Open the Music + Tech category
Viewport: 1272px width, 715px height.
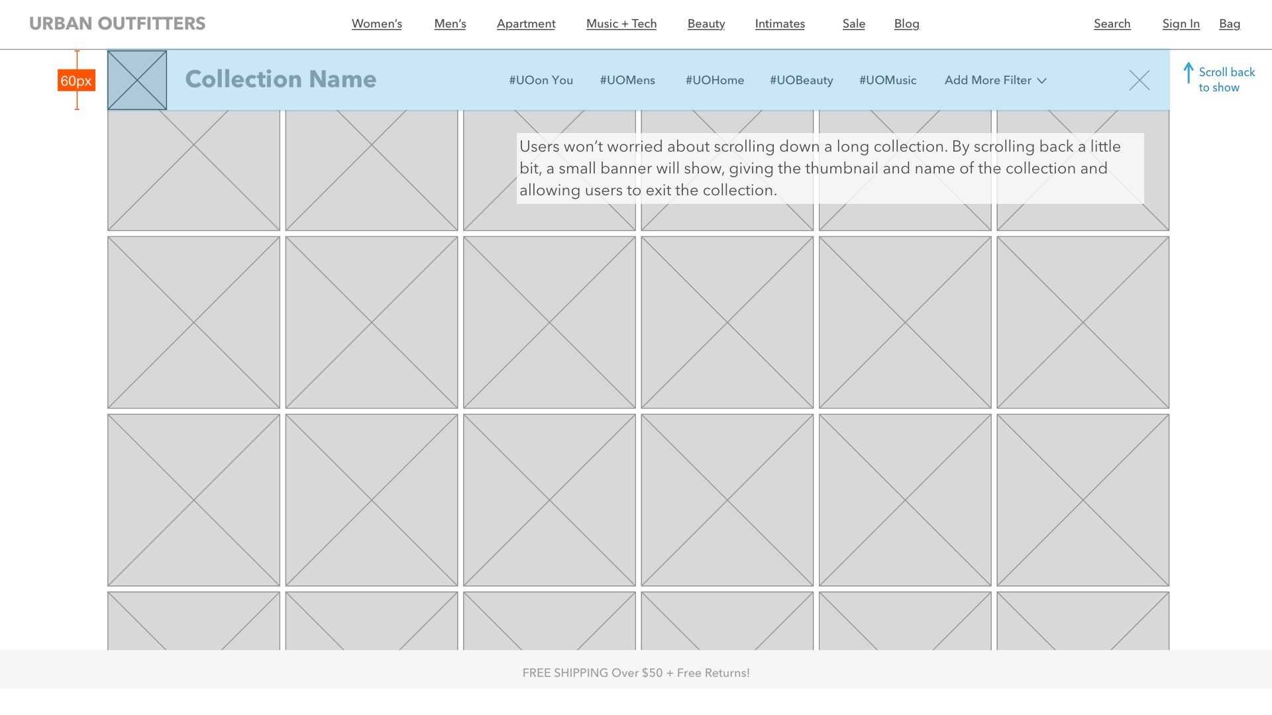pos(621,24)
